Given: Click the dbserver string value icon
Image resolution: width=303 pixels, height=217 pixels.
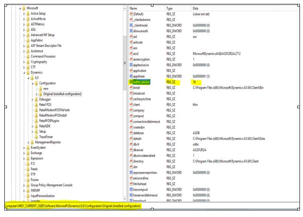Looking at the screenshot, I should click(131, 150).
